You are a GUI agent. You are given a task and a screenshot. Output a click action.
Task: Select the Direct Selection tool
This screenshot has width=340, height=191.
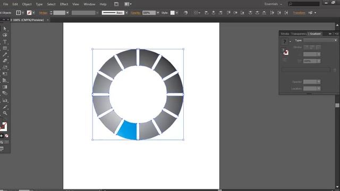point(5,29)
